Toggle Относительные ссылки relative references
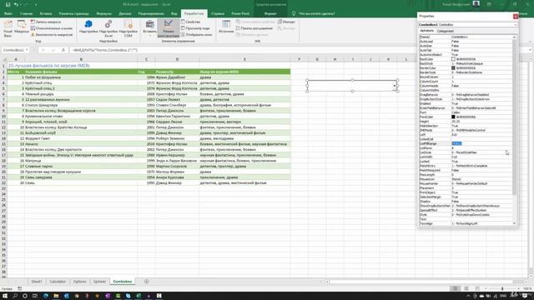The image size is (534, 300). click(x=52, y=28)
